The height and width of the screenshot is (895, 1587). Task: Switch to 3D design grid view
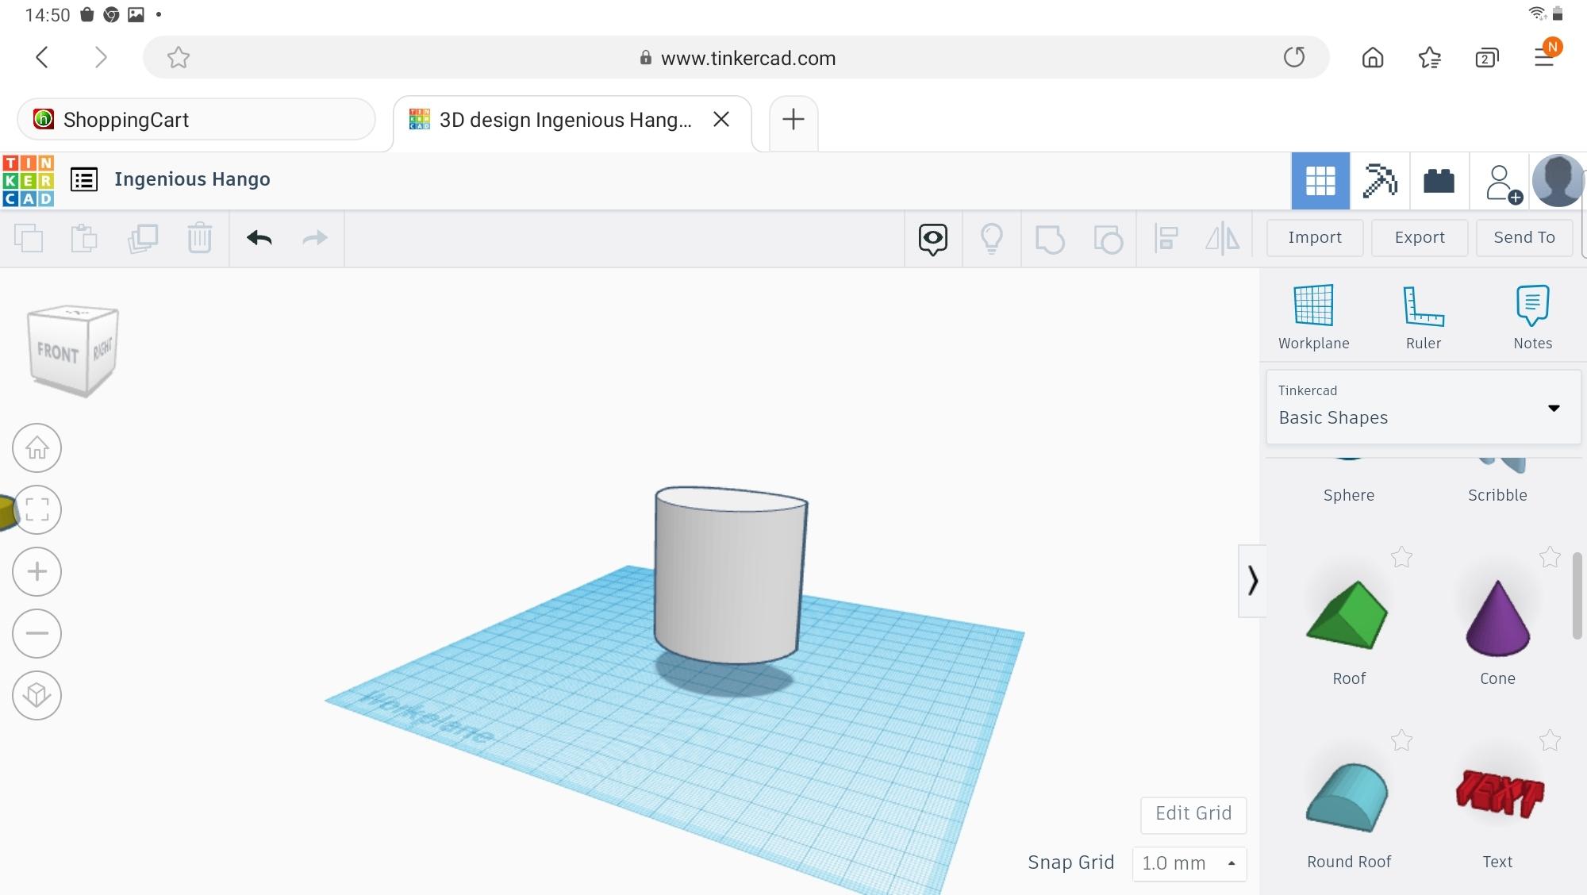[x=1320, y=181]
